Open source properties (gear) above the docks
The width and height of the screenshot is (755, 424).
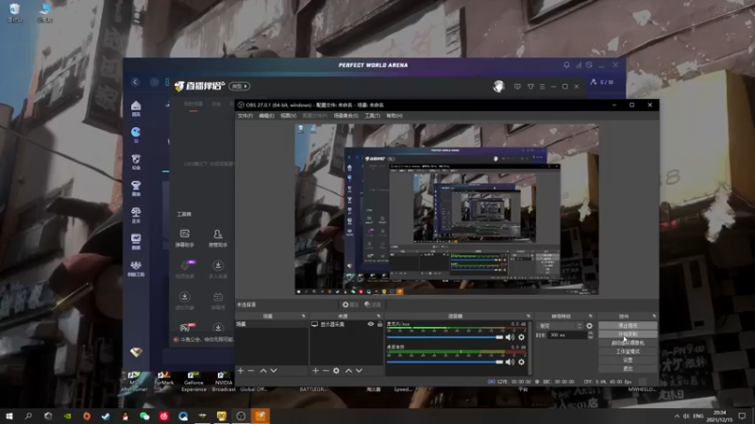coord(350,304)
